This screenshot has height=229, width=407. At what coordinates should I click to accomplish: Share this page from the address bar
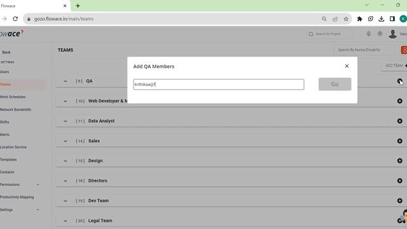point(335,18)
